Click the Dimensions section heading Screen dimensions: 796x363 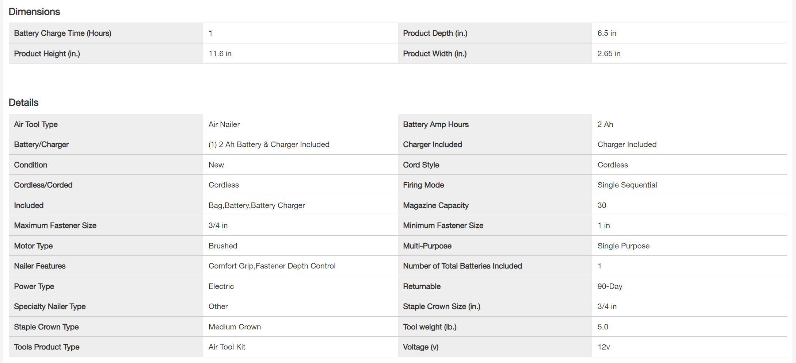[34, 12]
